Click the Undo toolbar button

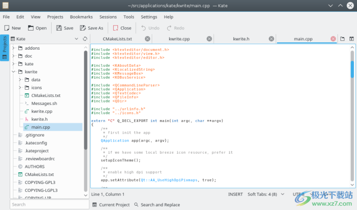(150, 28)
